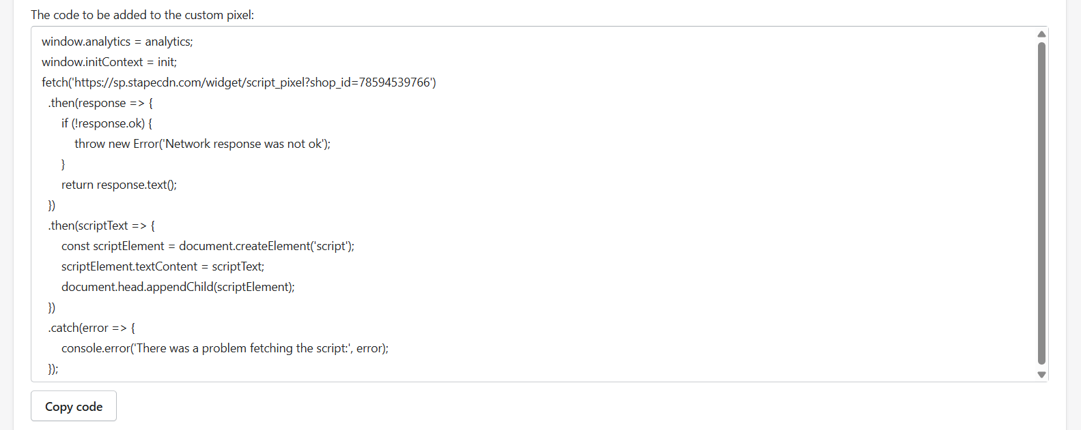This screenshot has width=1081, height=430.
Task: Click the Copy code button
Action: click(x=74, y=407)
